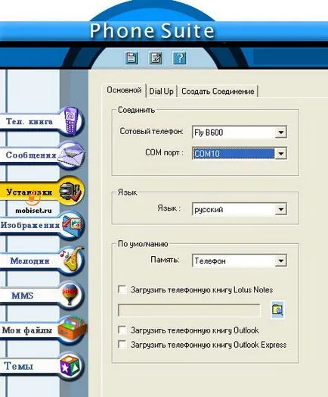Enable loading Lotus Notes phone book
This screenshot has width=328, height=397.
(x=122, y=289)
